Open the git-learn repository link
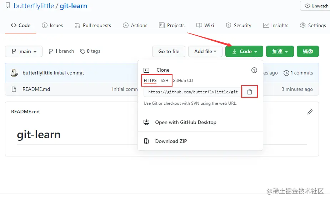The height and width of the screenshot is (201, 330). point(74,6)
